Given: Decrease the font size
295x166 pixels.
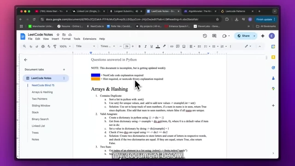Looking at the screenshot, I should (x=121, y=46).
